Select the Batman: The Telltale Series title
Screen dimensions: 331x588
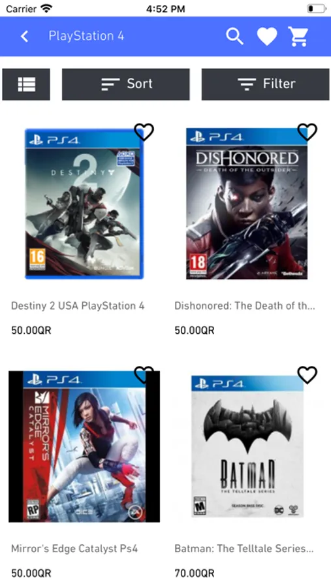click(x=244, y=549)
